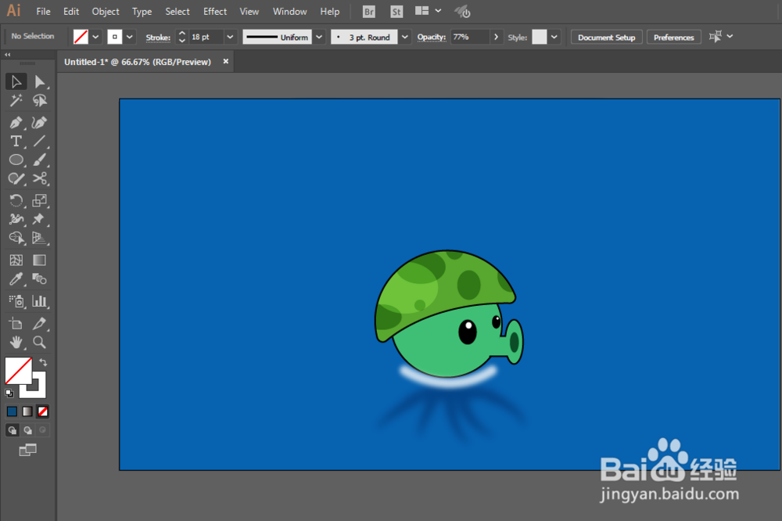Swap fill and stroke colors
The height and width of the screenshot is (521, 782).
pos(43,362)
